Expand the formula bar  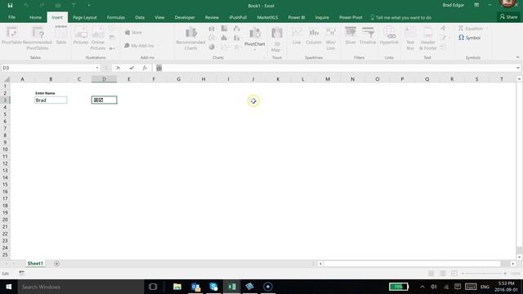coord(517,68)
